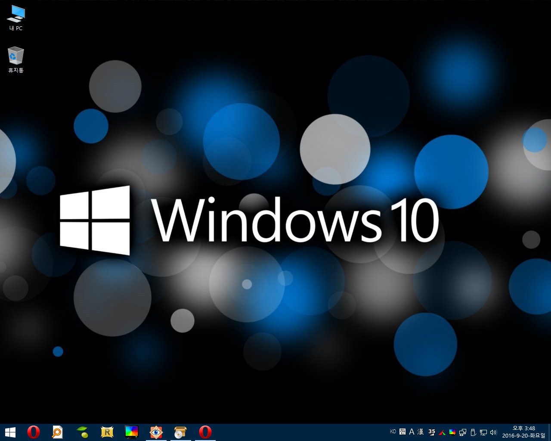Image resolution: width=551 pixels, height=441 pixels.
Task: Click the KO language indicator in the tray
Action: [x=393, y=432]
